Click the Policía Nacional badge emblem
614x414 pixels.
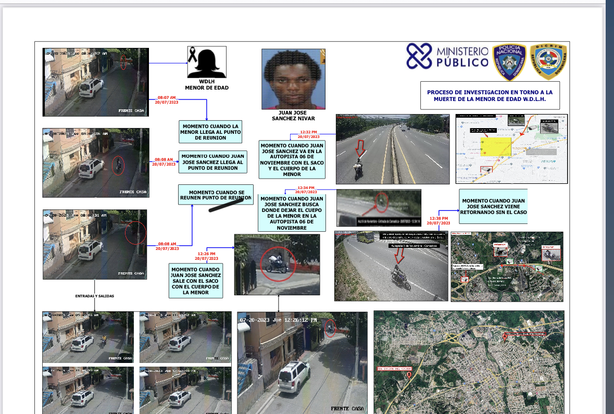pyautogui.click(x=509, y=62)
